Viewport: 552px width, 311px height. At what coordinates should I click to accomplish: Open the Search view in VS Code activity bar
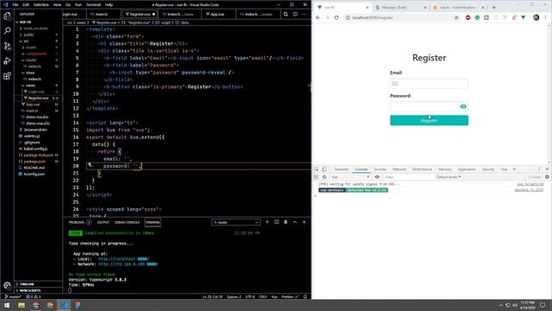(7, 31)
